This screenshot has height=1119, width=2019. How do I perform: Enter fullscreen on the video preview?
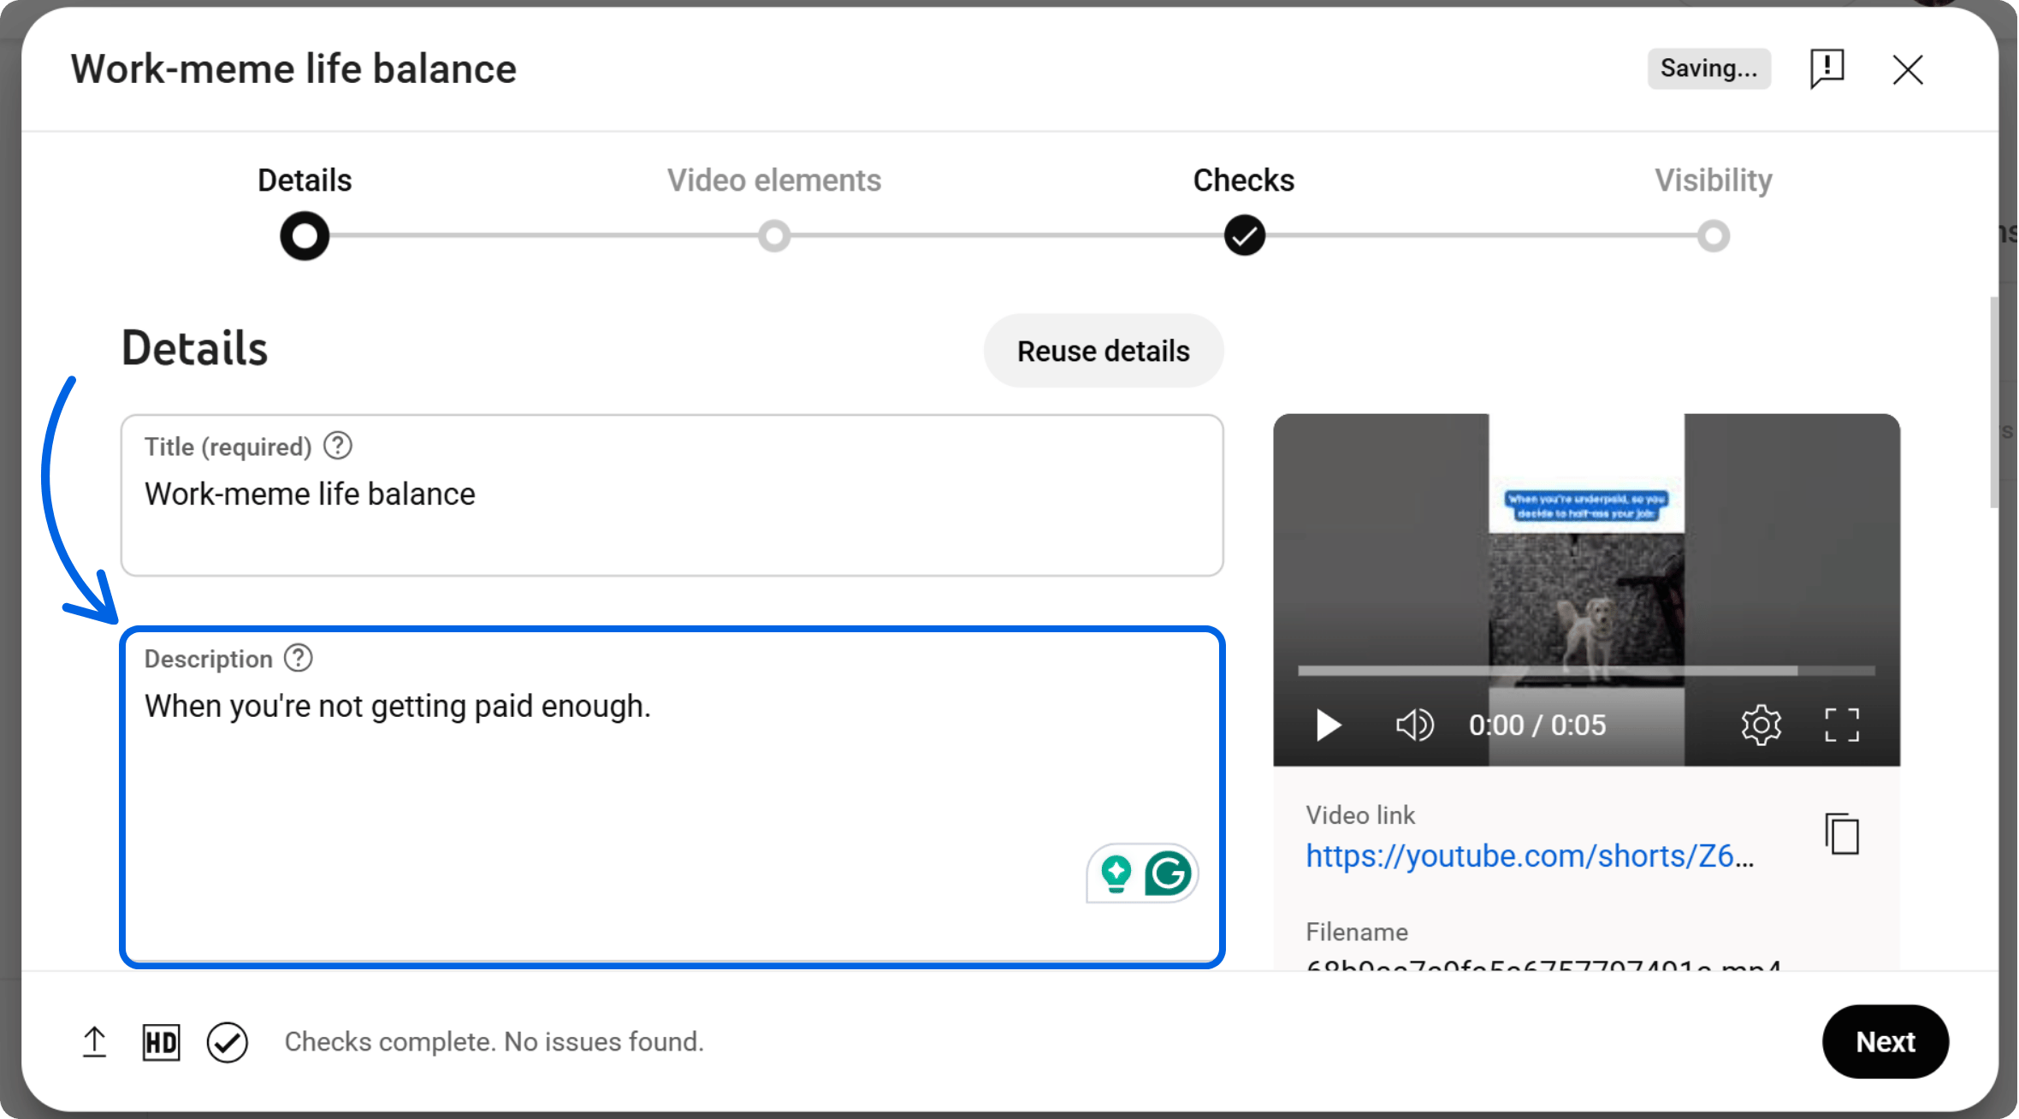pyautogui.click(x=1843, y=725)
